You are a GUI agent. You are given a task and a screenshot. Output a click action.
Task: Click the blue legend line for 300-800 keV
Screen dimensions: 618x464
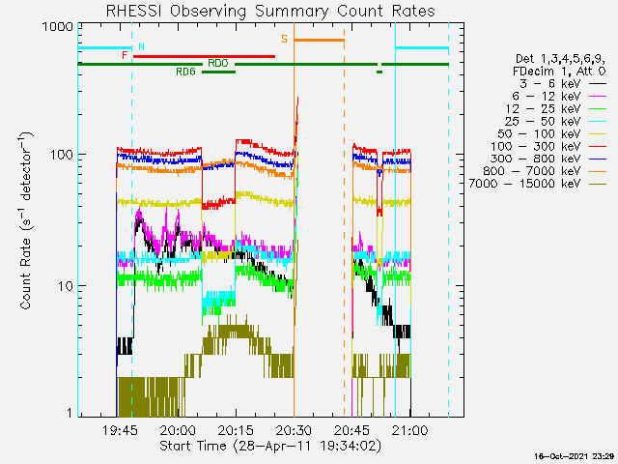pos(598,159)
